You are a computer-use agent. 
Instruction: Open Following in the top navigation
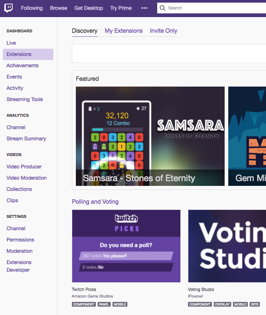tap(32, 8)
